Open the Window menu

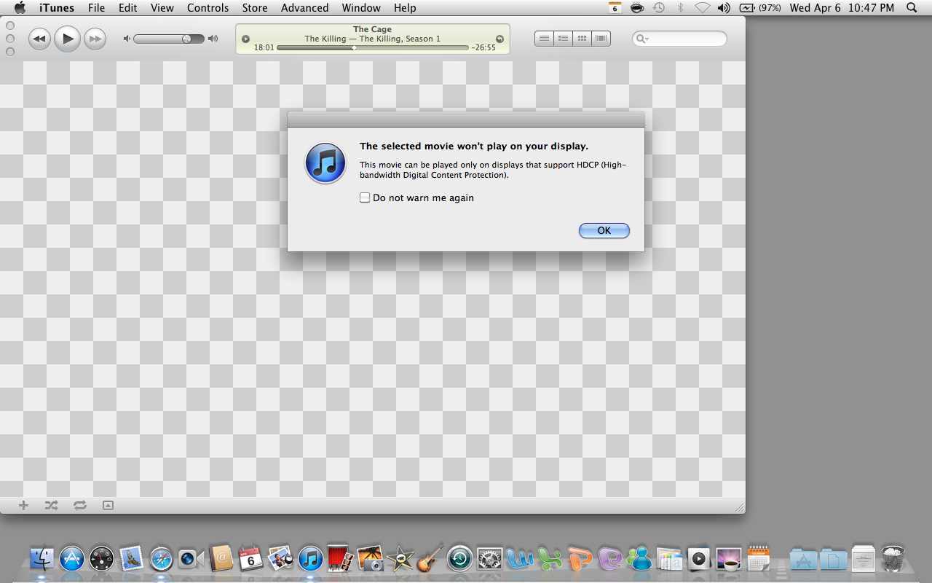tap(361, 8)
